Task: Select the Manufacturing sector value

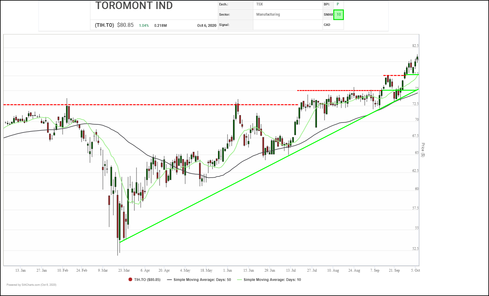Action: pos(268,14)
